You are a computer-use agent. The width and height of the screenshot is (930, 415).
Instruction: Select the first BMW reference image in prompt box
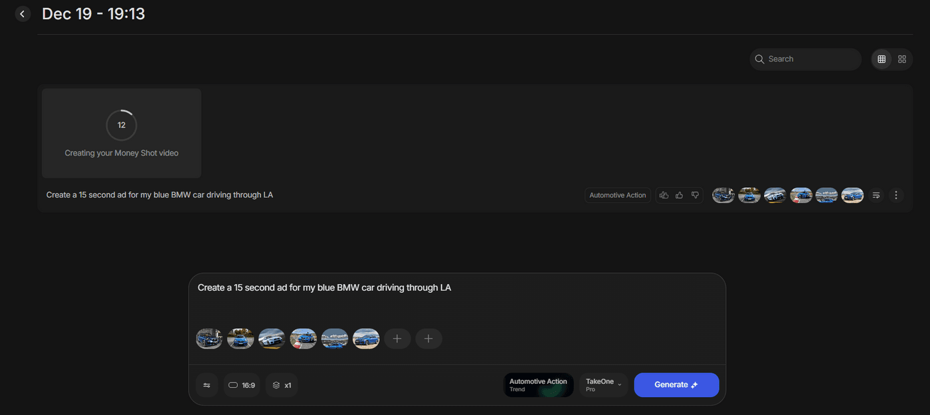[209, 339]
